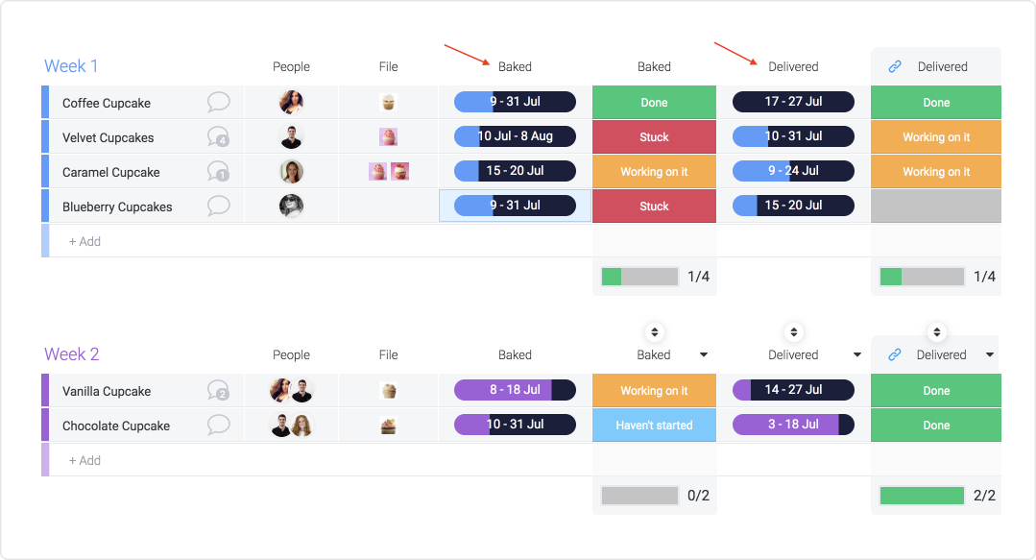Select Blueberry Cupcakes 9 - 31 Jul timeline
Image resolution: width=1036 pixels, height=560 pixels.
click(x=515, y=206)
